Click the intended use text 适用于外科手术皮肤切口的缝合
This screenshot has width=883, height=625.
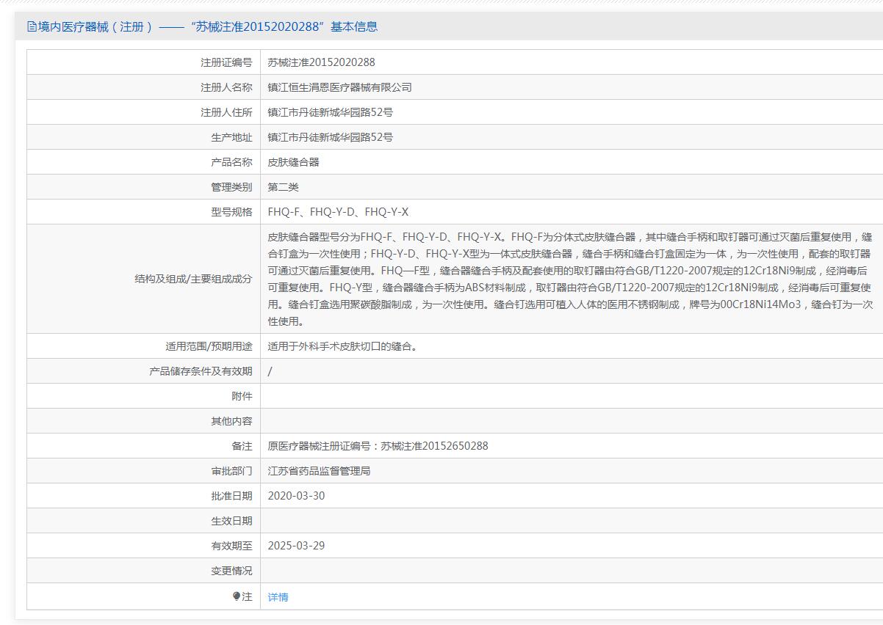pyautogui.click(x=342, y=346)
